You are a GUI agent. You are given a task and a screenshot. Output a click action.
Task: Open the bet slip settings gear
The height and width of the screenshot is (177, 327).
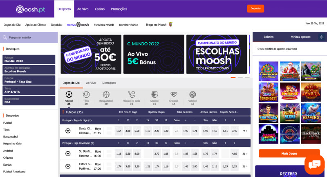coord(322,37)
